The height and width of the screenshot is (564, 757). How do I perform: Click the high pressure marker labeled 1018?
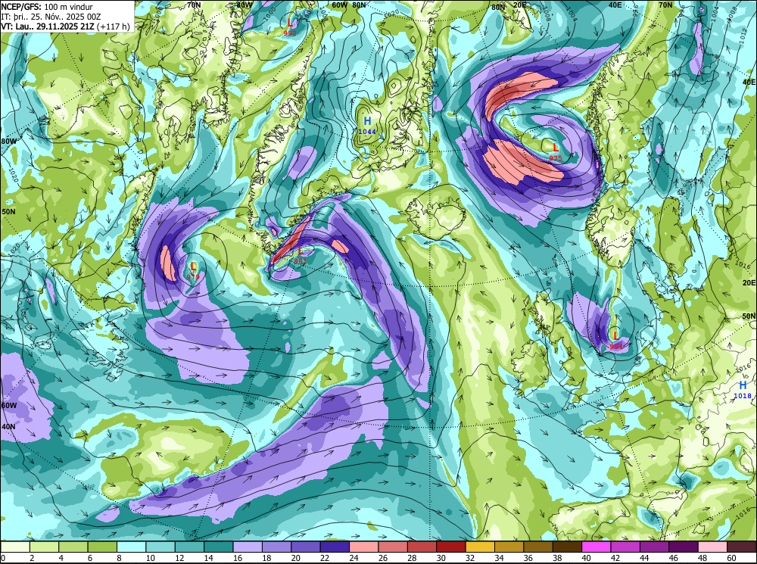(743, 389)
